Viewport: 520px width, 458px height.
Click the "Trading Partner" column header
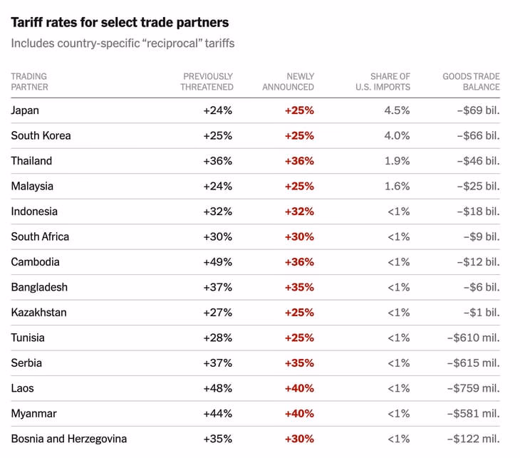[29, 81]
